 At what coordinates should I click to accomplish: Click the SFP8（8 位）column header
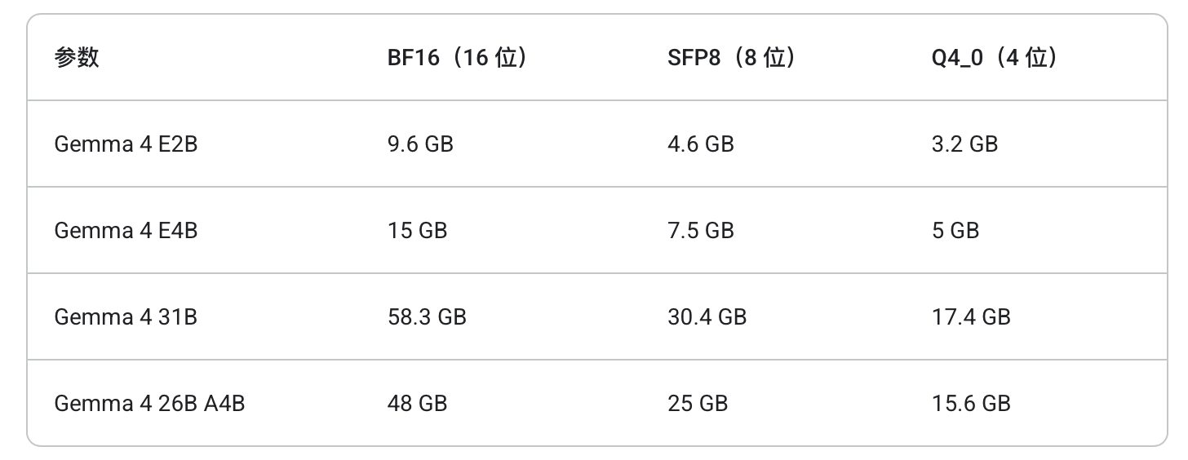[x=731, y=58]
